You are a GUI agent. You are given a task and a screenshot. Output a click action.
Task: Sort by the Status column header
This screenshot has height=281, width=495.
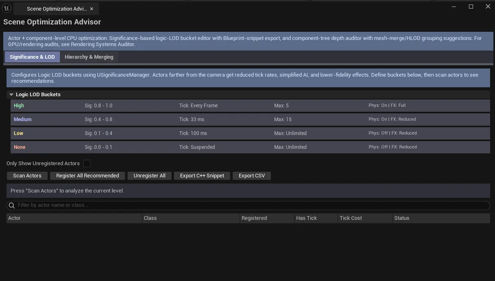[441, 218]
